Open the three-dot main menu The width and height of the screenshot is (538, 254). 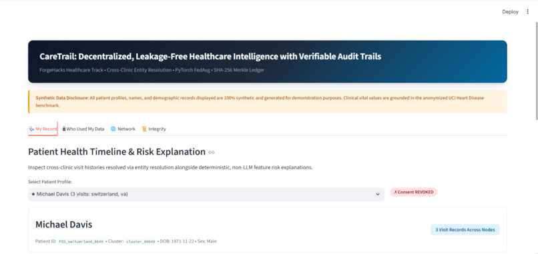[x=528, y=11]
